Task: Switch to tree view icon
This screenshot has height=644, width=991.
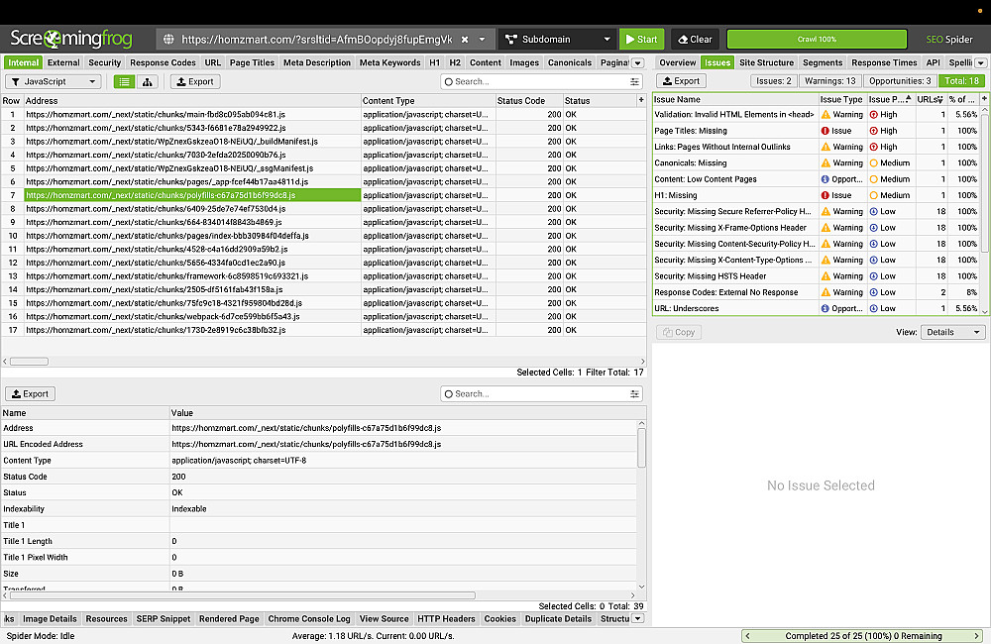Action: (148, 81)
